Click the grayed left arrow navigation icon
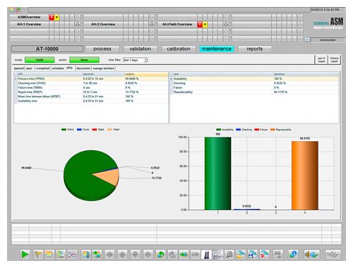Image resolution: width=353 pixels, height=268 pixels. point(110,255)
